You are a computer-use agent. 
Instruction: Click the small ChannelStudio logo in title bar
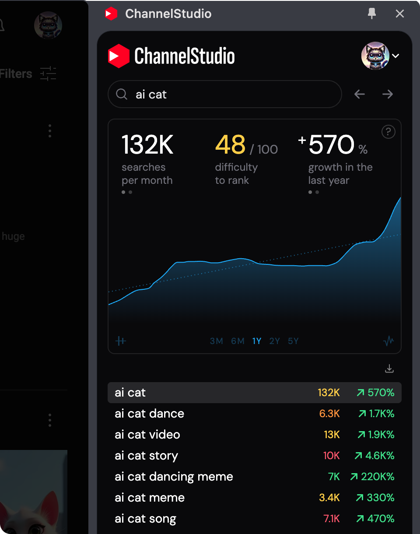(x=111, y=14)
